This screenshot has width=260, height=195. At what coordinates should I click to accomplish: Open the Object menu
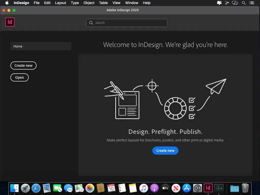89,3
